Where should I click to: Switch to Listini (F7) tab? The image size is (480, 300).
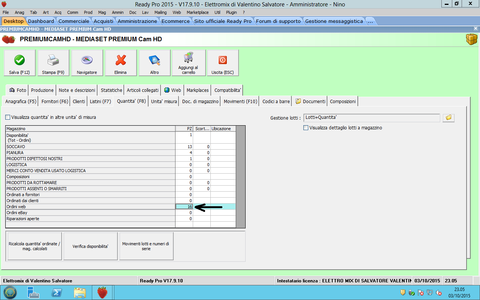point(100,102)
